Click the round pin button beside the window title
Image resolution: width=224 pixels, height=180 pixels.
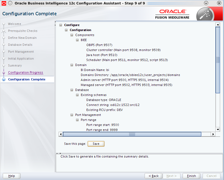click(x=10, y=3)
